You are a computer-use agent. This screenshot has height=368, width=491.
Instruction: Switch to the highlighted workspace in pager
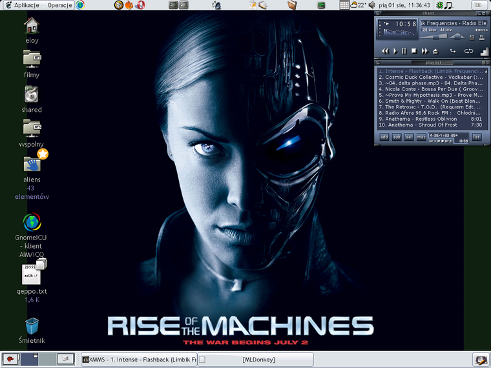pyautogui.click(x=30, y=359)
